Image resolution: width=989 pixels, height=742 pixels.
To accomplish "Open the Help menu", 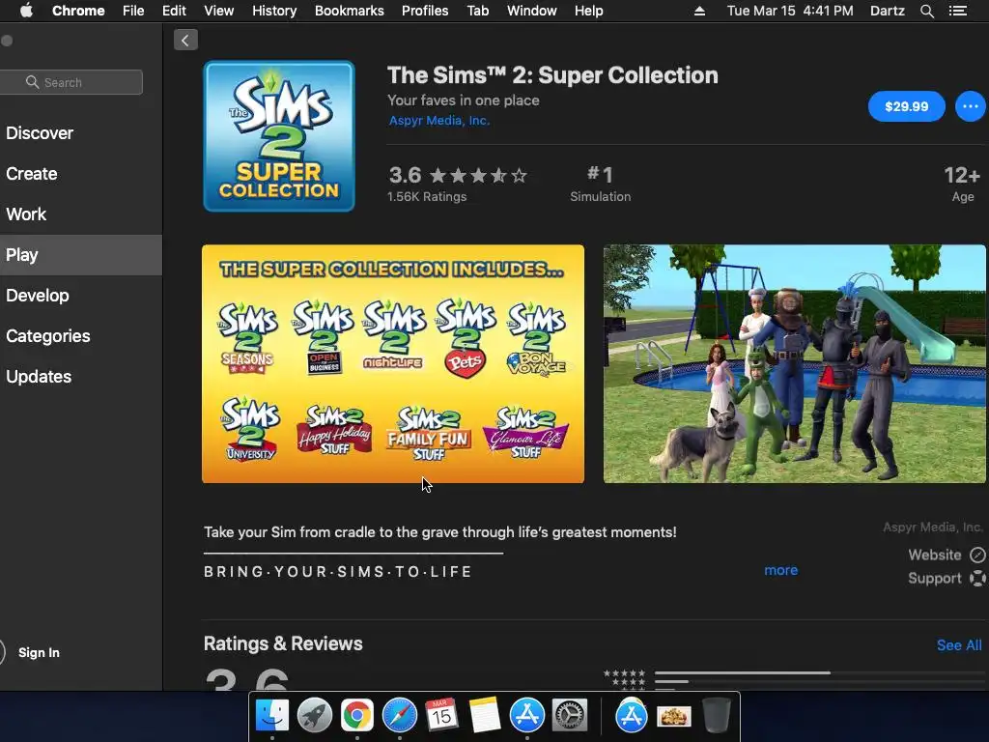I will [x=588, y=11].
